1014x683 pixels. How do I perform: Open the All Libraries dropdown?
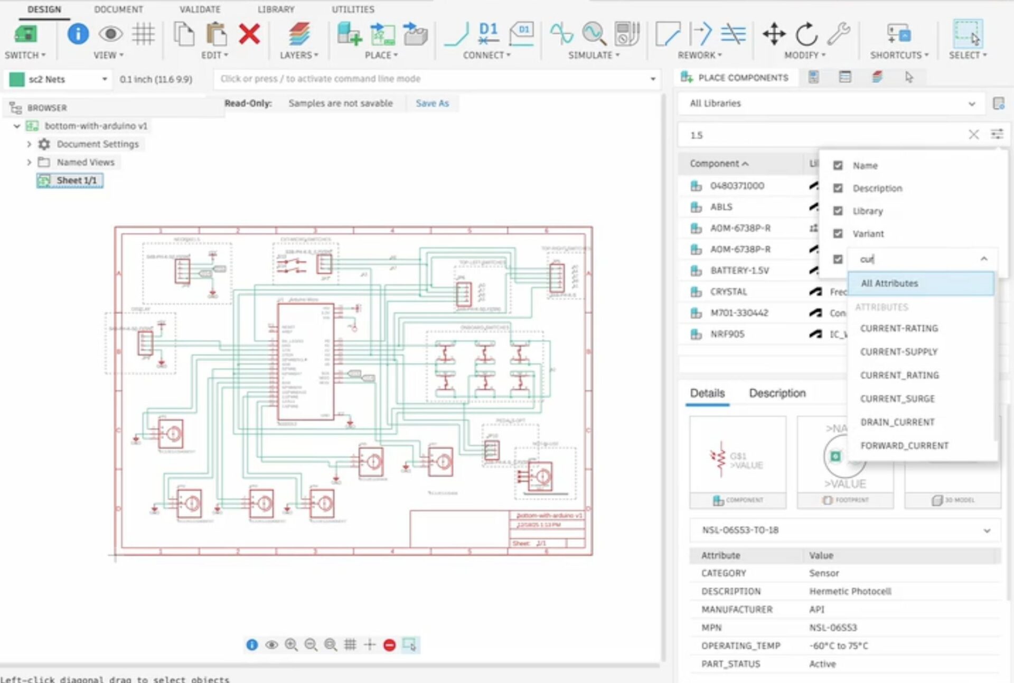click(831, 103)
